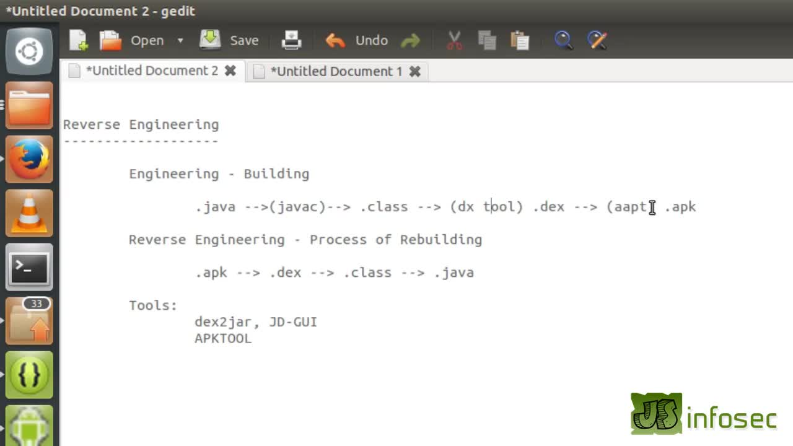The width and height of the screenshot is (793, 446).
Task: Close the Untitled Document 1 tab
Action: 414,71
